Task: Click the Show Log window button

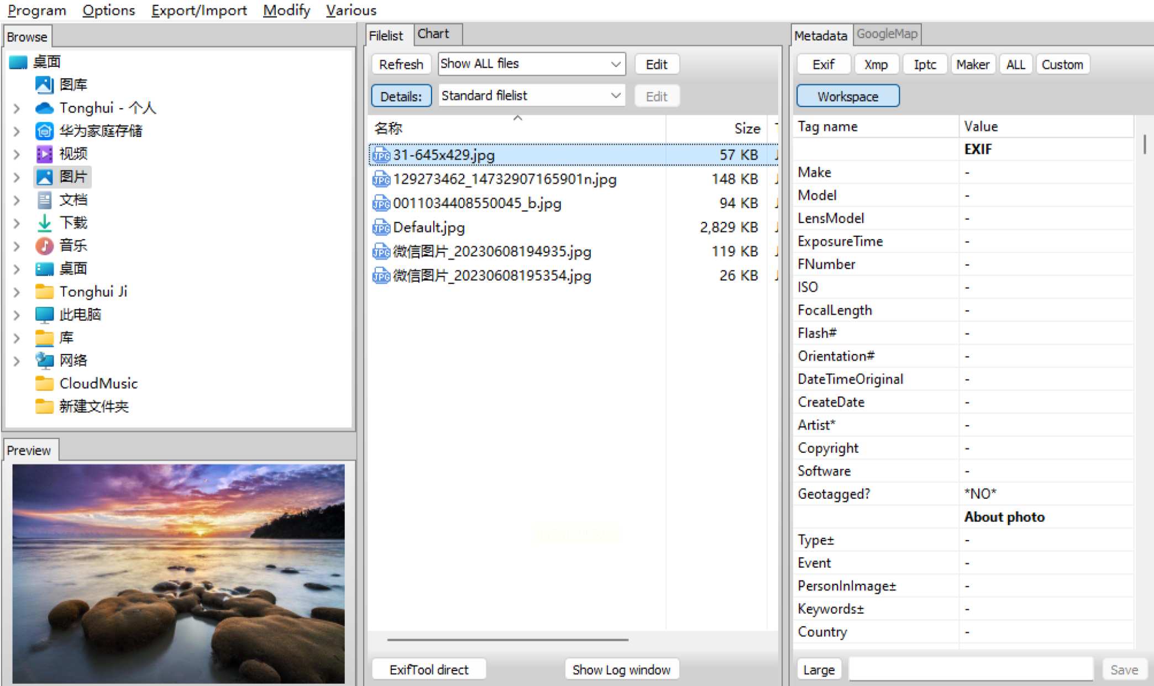Action: point(621,669)
